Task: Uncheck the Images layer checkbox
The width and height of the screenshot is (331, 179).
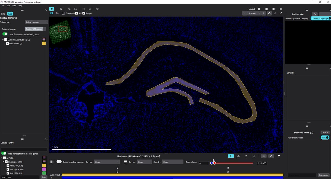Action: point(84,13)
